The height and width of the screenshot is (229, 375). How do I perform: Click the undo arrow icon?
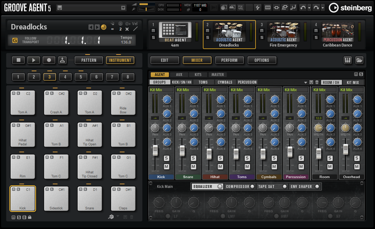(x=303, y=8)
